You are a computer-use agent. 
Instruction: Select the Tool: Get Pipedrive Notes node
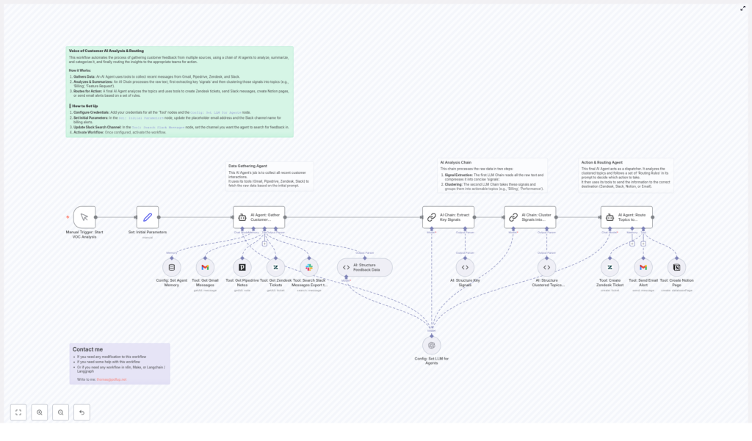(x=242, y=267)
